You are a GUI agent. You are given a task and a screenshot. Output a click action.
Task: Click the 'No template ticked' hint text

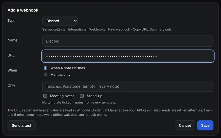tap(79, 102)
